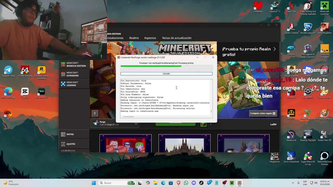Open the Telegram Web desktop shortcut
The image size is (333, 187).
pos(8,71)
